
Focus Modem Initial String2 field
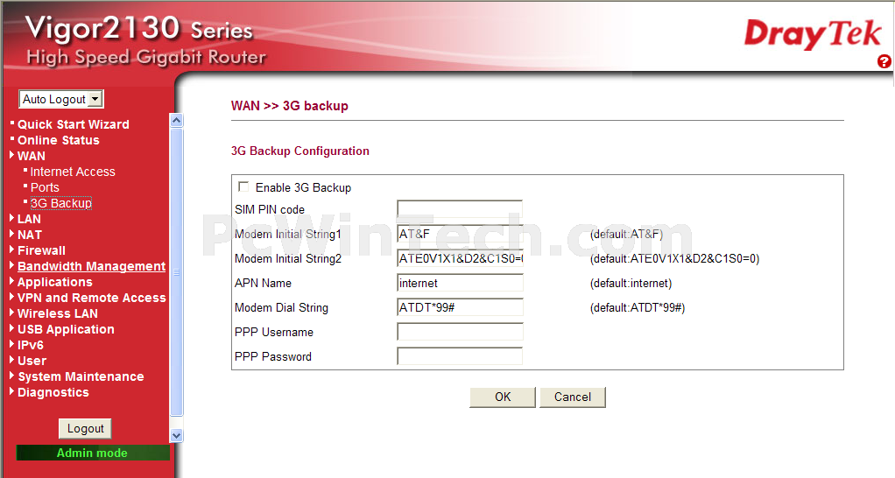[460, 258]
